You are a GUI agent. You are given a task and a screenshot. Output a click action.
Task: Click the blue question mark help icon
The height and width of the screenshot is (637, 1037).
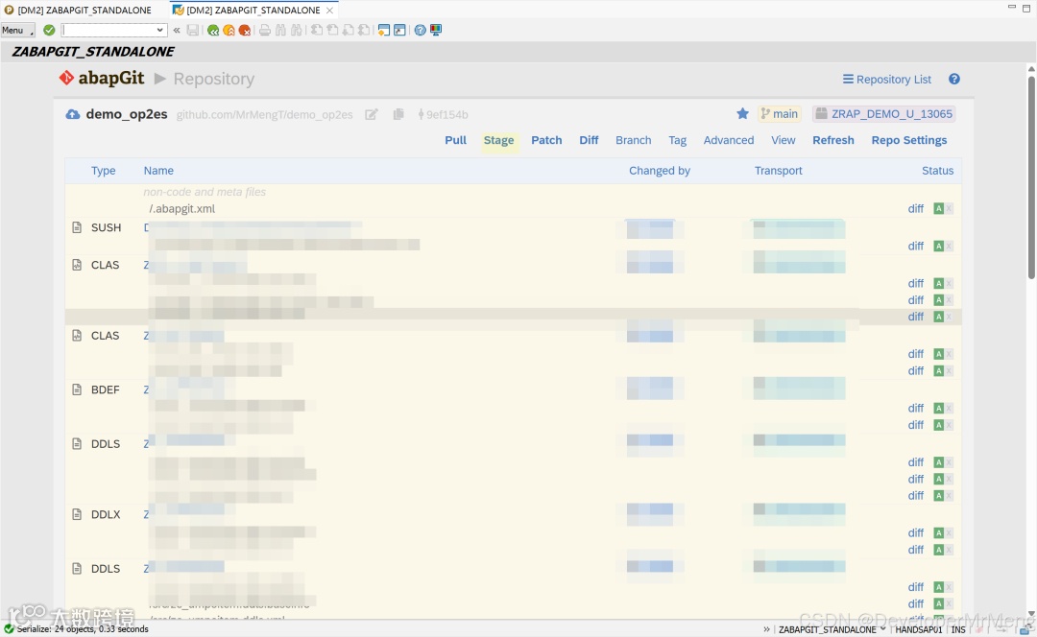click(x=953, y=79)
